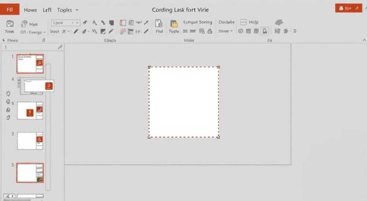Click the red share button at top right
Viewport: 367px width, 201px height.
349,8
